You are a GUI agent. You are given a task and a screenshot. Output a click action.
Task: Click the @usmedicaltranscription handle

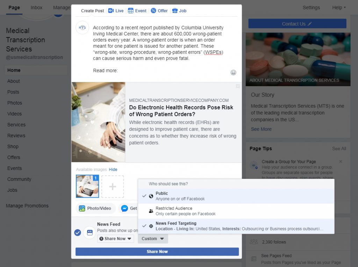(35, 57)
